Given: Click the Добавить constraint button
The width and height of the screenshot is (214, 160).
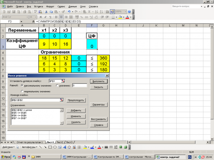Looking at the screenshot, I should click(x=76, y=110).
